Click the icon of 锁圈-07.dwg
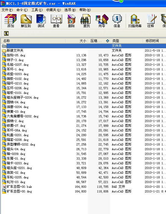The height and width of the screenshot is (214, 166). (4, 126)
